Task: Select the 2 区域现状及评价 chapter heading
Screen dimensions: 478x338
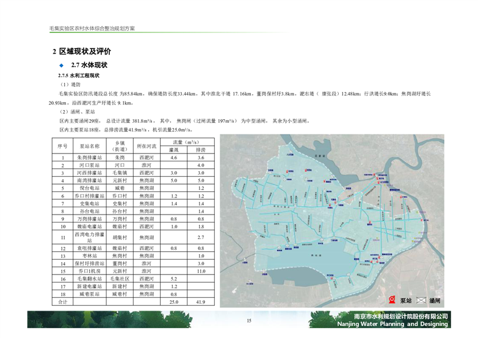Action: click(x=81, y=51)
